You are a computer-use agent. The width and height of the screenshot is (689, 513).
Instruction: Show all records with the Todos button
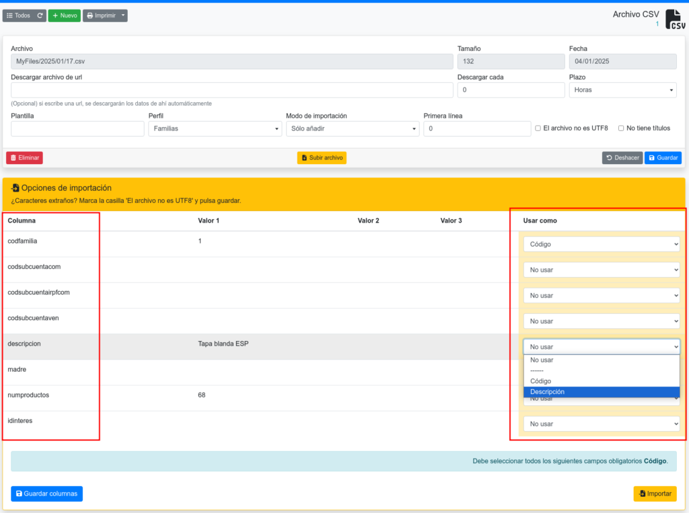pyautogui.click(x=19, y=15)
